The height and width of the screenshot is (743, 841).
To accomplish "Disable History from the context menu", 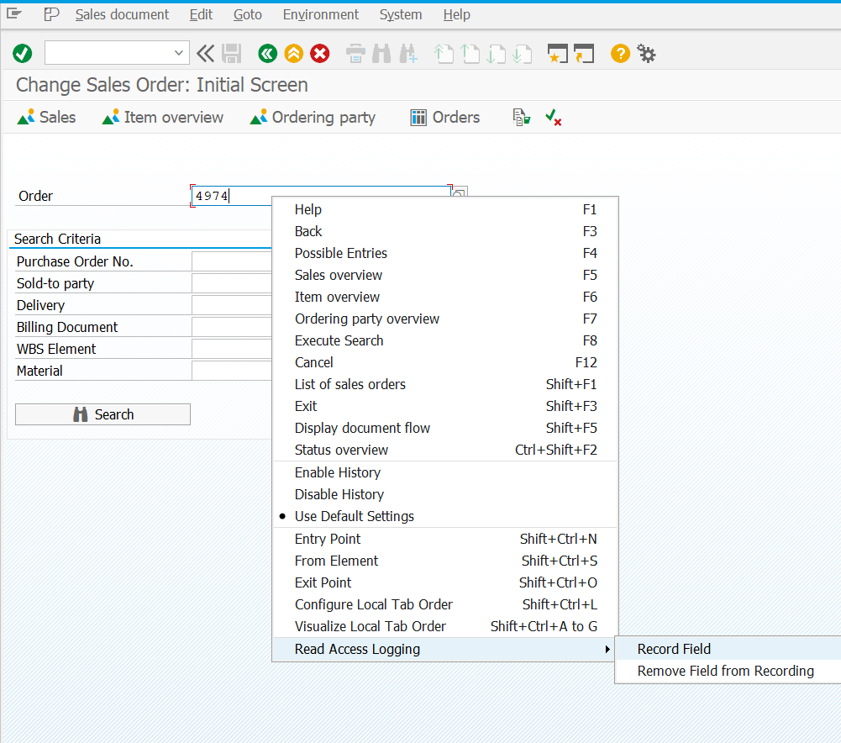I will 339,494.
